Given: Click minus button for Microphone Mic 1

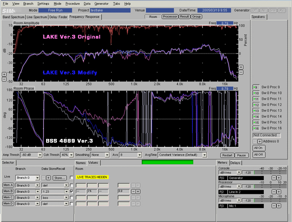Looking at the screenshot, I should coord(274,206).
